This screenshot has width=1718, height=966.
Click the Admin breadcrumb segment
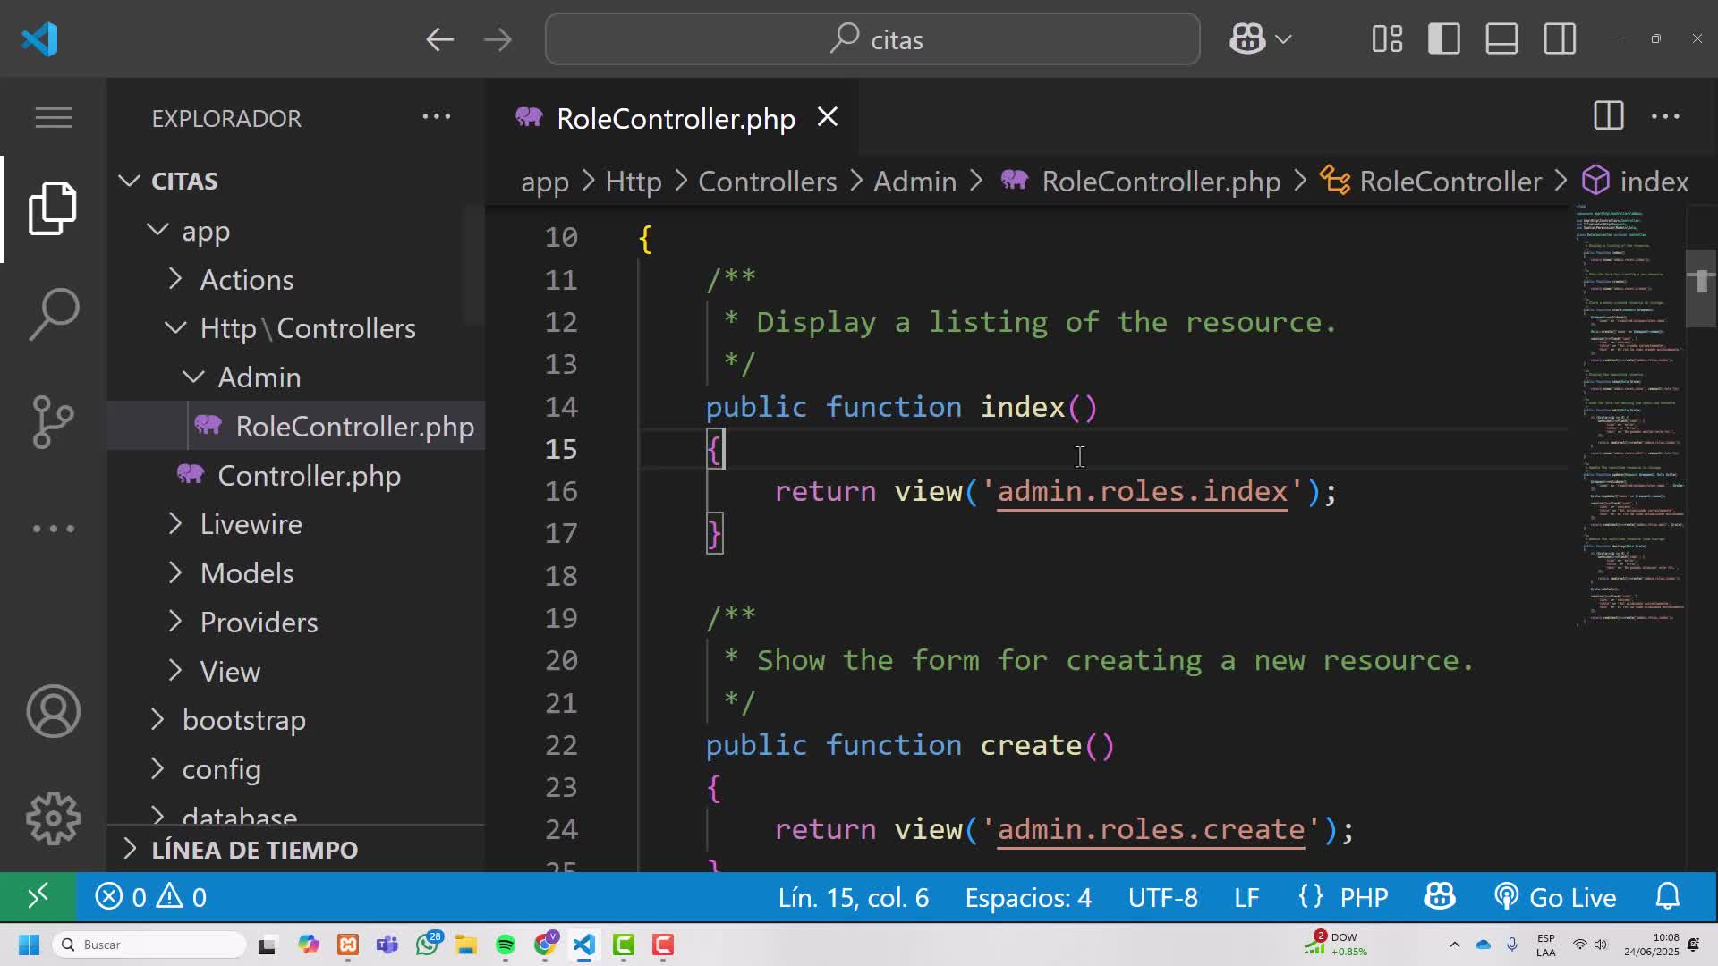[914, 182]
